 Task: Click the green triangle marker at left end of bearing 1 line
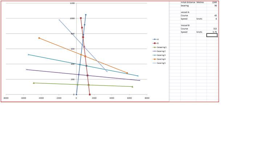click(34, 83)
